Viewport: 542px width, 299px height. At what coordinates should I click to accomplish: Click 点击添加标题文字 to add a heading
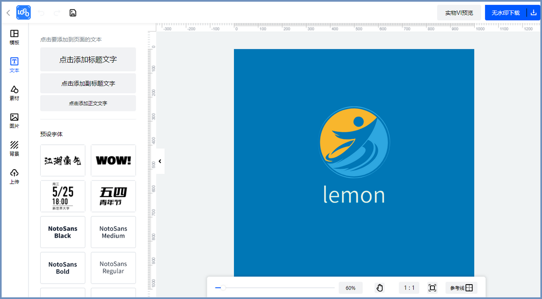click(88, 60)
